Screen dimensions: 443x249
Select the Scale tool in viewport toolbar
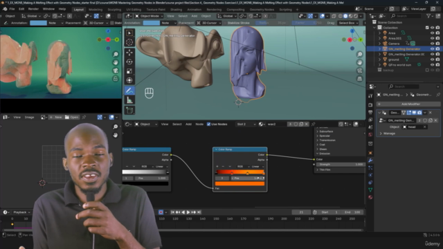point(129,71)
